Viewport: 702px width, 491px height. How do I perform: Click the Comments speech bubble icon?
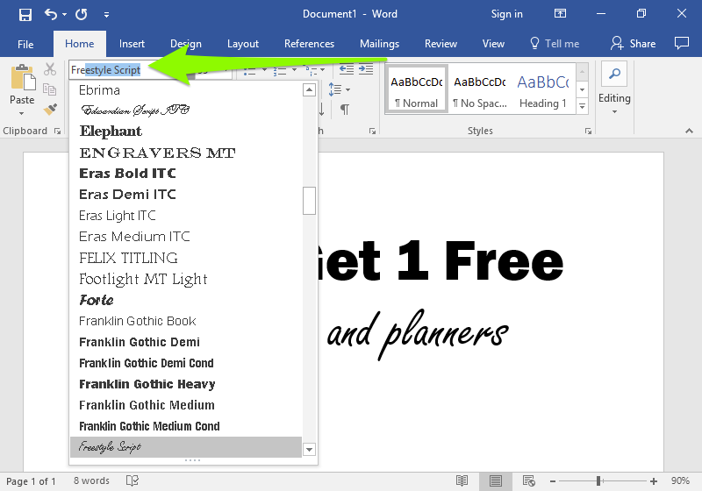[681, 43]
